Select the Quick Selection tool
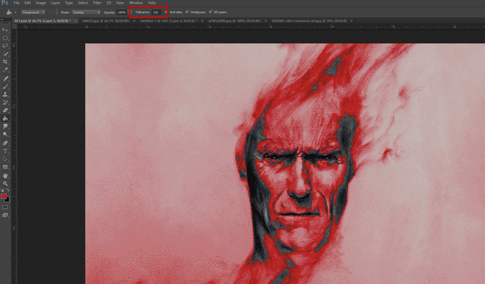Screen dimensions: 485x284 [x=5, y=54]
